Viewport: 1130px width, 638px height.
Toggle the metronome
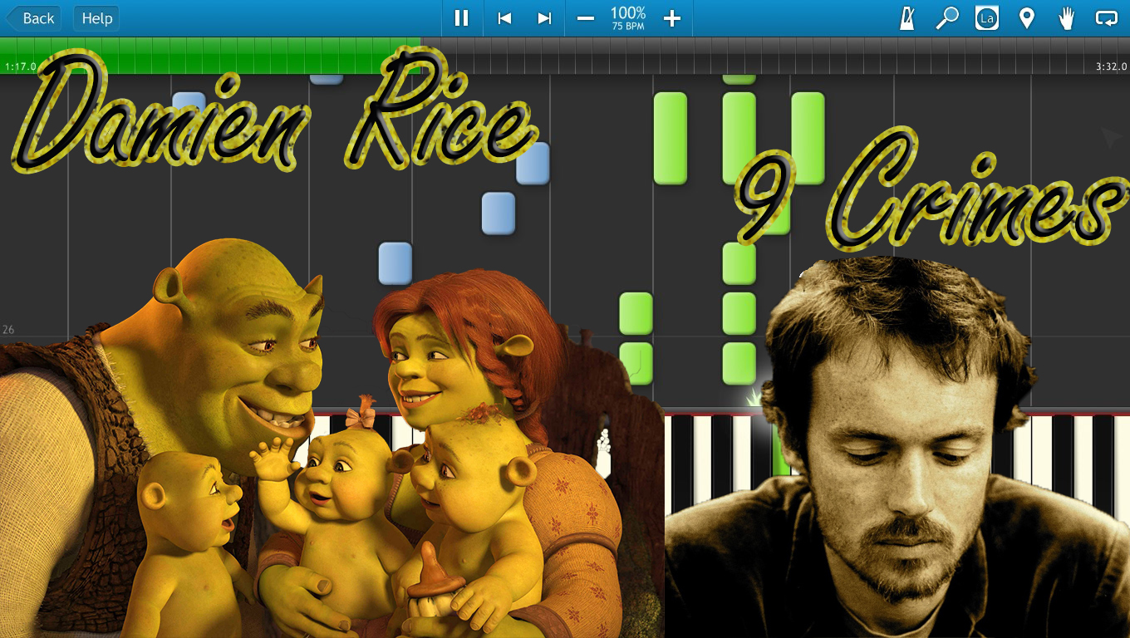point(906,18)
